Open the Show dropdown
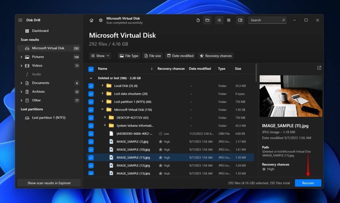The width and height of the screenshot is (340, 203). click(100, 56)
